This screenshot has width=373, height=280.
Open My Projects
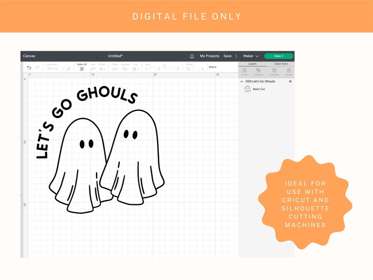pos(210,56)
